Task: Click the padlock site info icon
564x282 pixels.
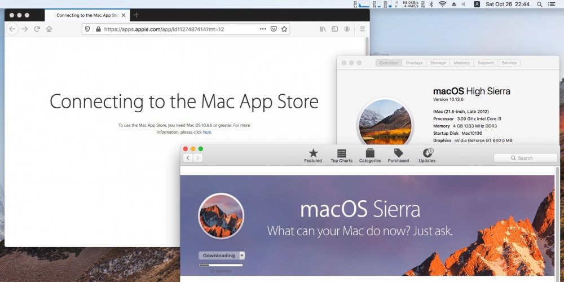Action: point(98,29)
